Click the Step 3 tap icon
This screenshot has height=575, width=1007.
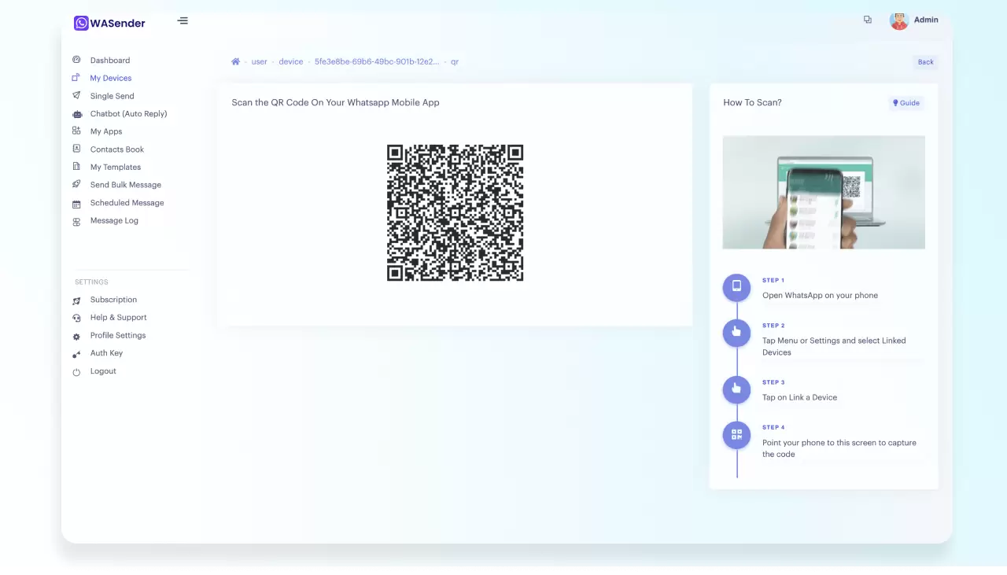tap(736, 388)
